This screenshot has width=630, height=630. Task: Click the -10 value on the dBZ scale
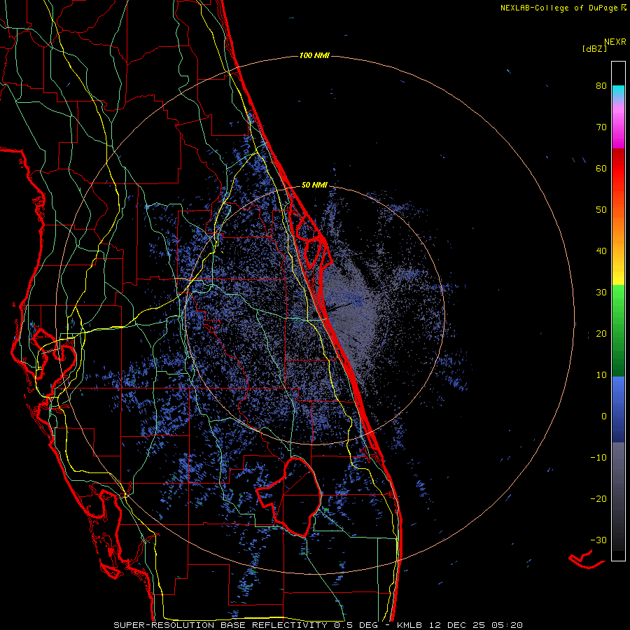pos(598,458)
